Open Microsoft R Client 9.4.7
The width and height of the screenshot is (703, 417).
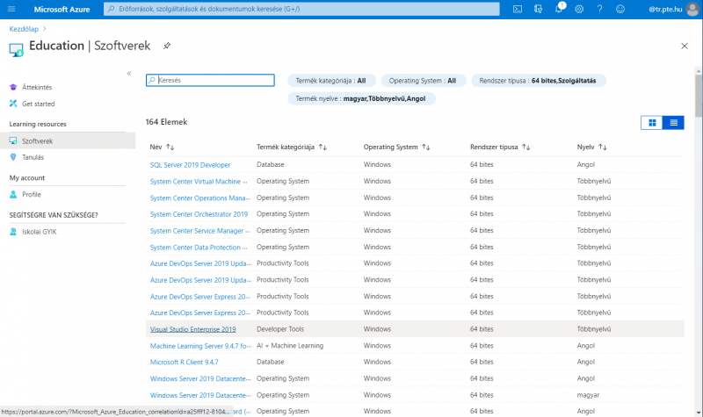[185, 362]
